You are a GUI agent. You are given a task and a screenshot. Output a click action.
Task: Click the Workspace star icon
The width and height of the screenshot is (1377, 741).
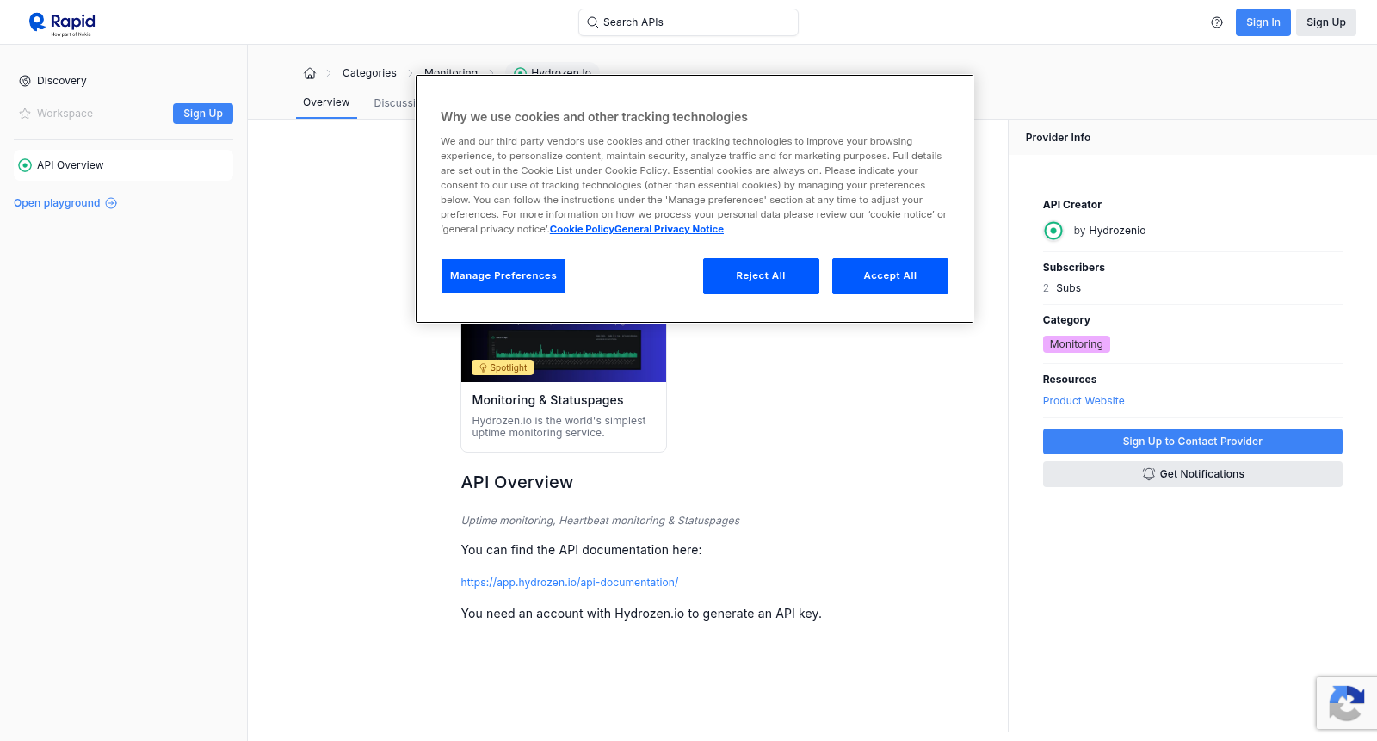25,114
